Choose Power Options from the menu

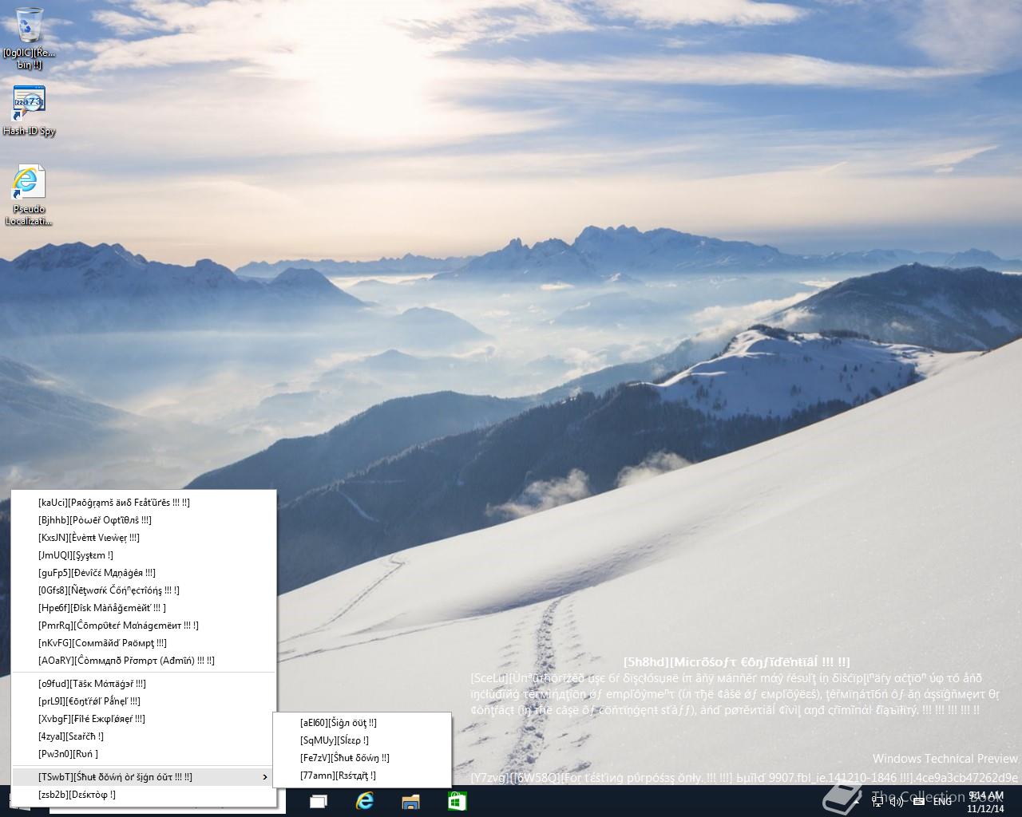(144, 520)
